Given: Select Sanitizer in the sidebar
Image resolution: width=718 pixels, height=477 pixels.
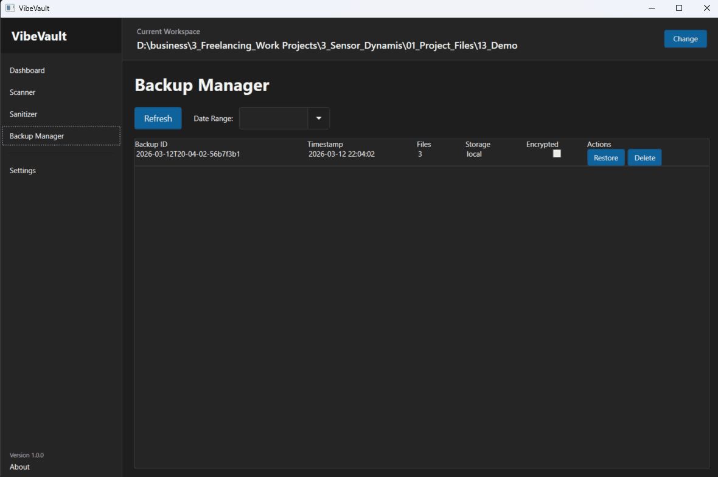Looking at the screenshot, I should click(23, 114).
